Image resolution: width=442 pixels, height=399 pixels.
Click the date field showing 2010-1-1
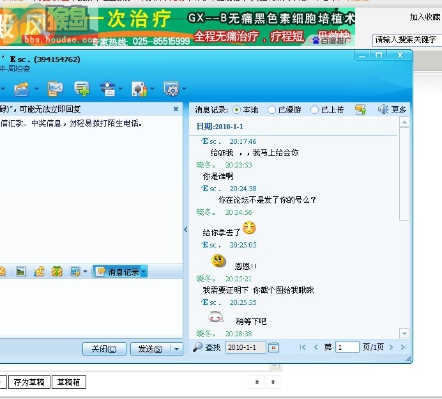[x=245, y=347]
